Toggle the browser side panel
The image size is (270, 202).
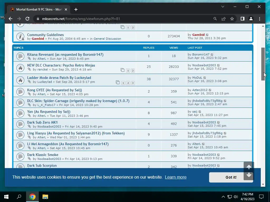(x=243, y=19)
